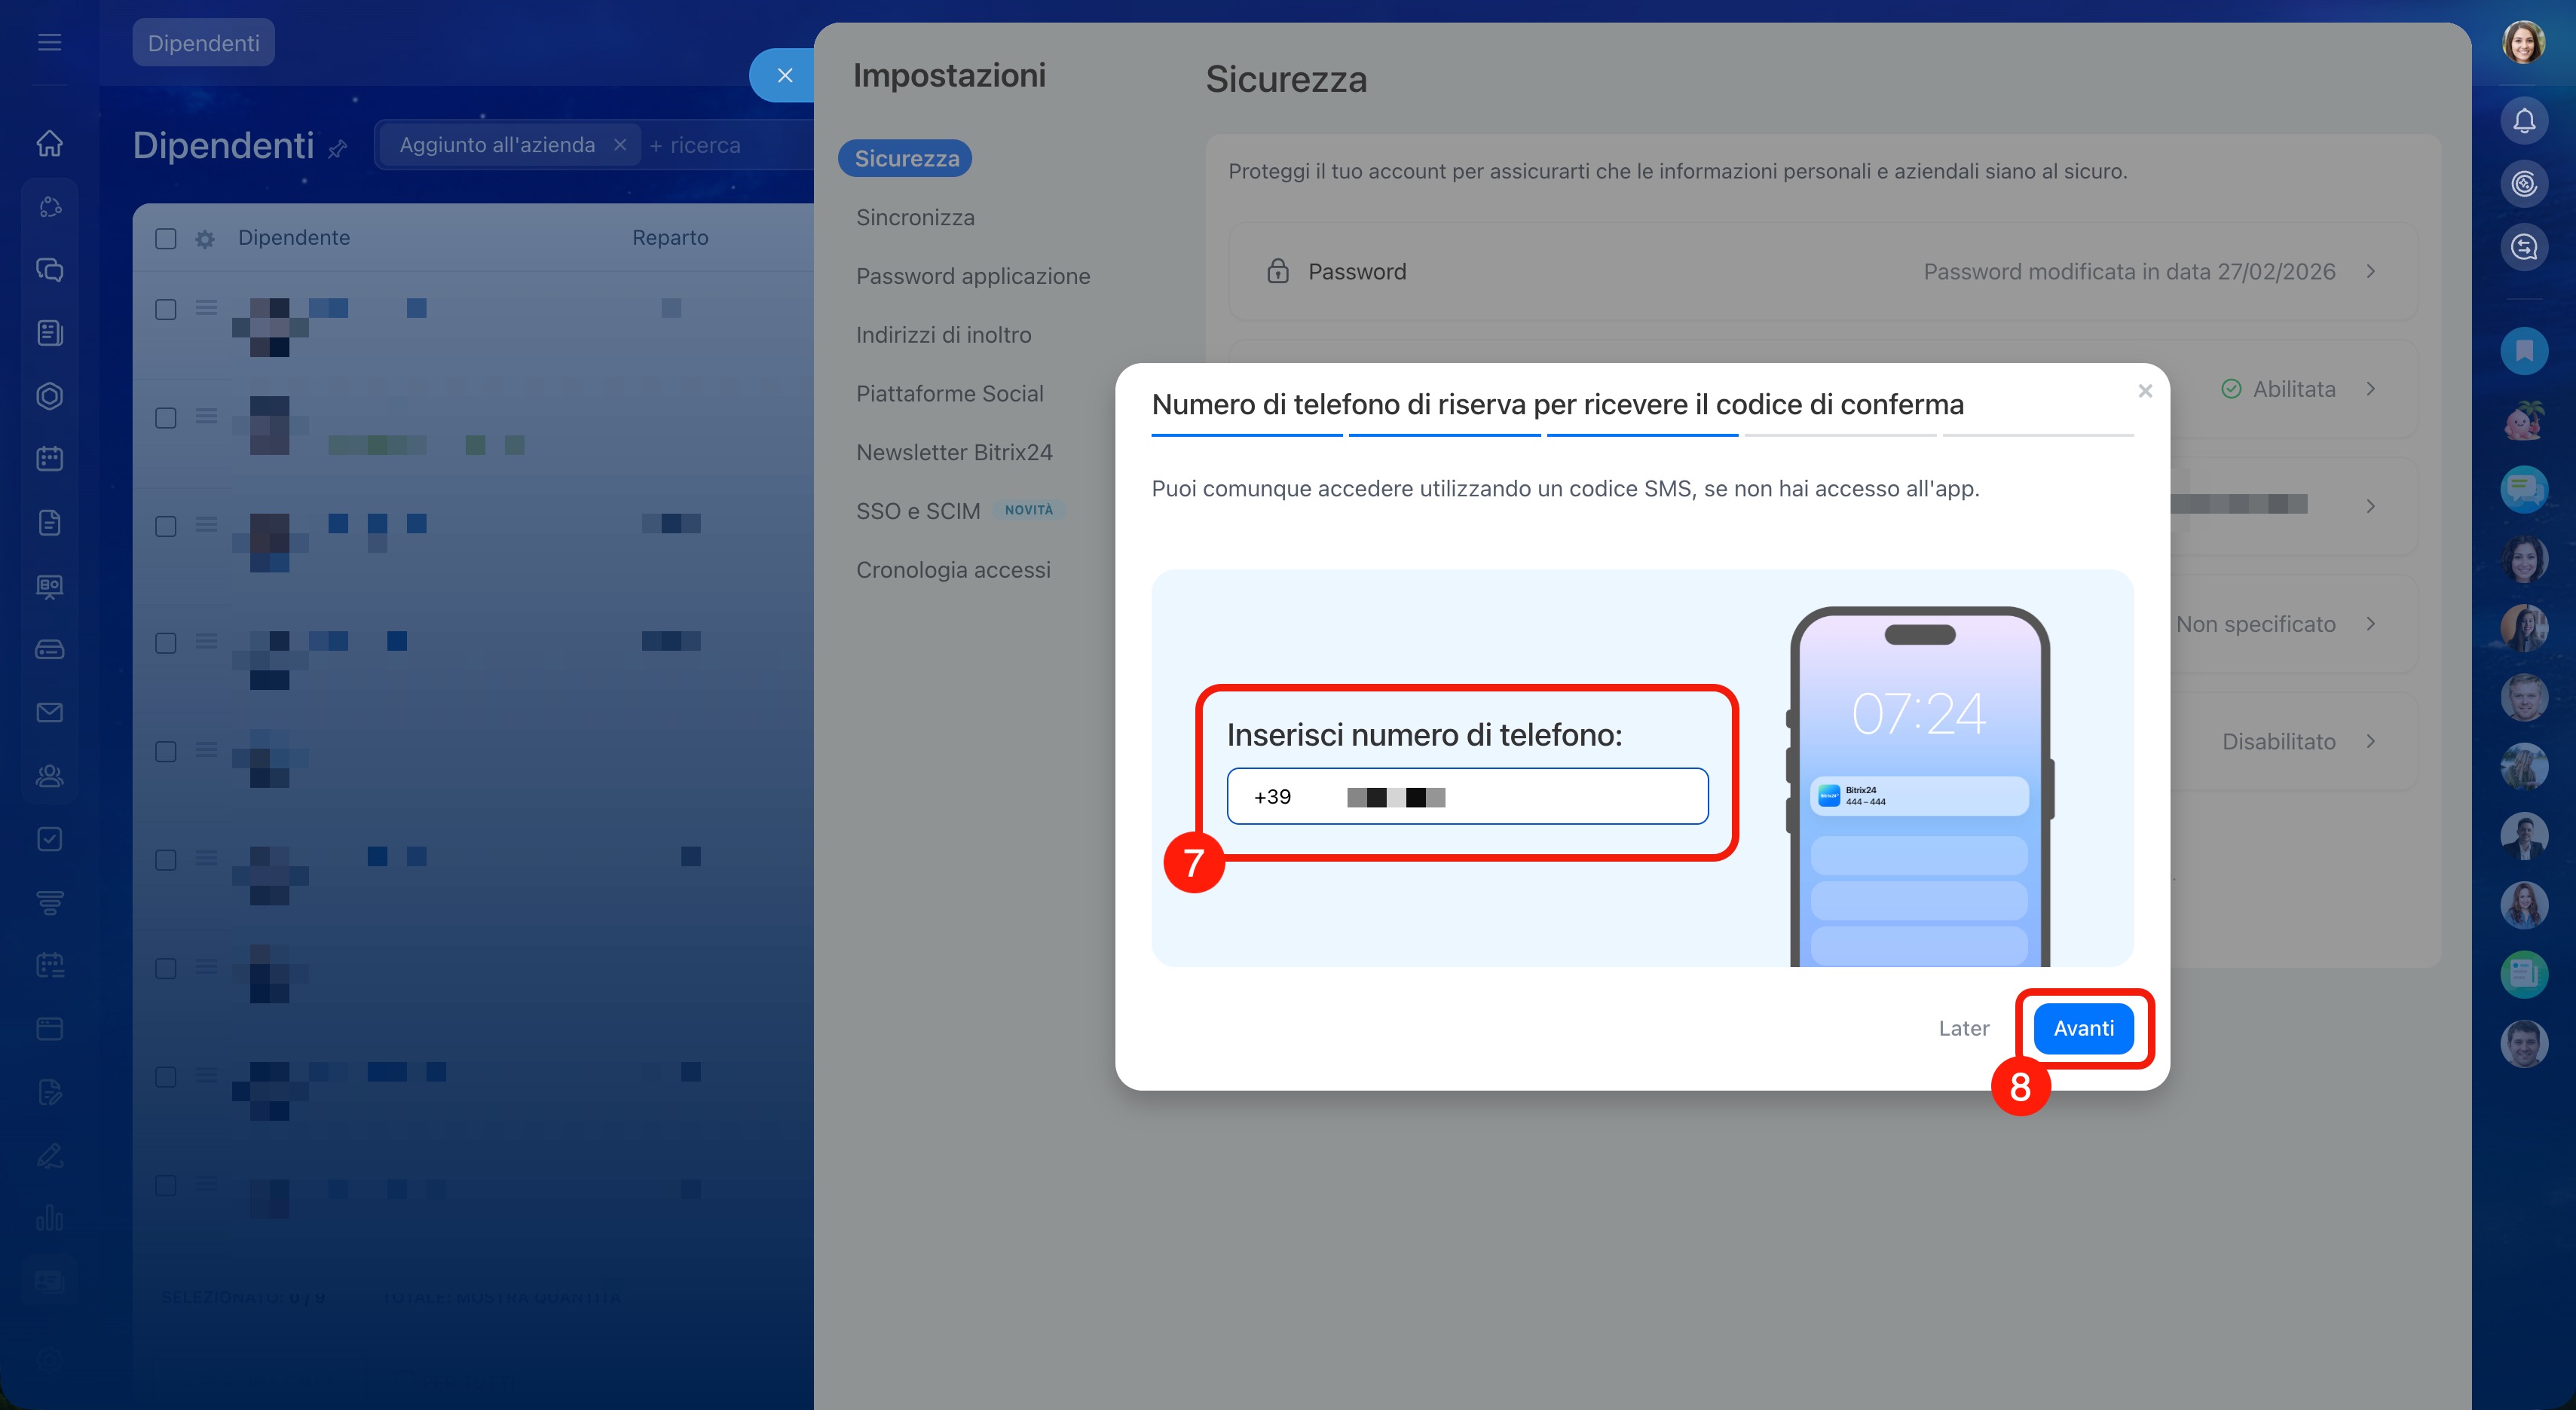2576x1410 pixels.
Task: Expand the Abilitata row chevron
Action: pyautogui.click(x=2370, y=389)
